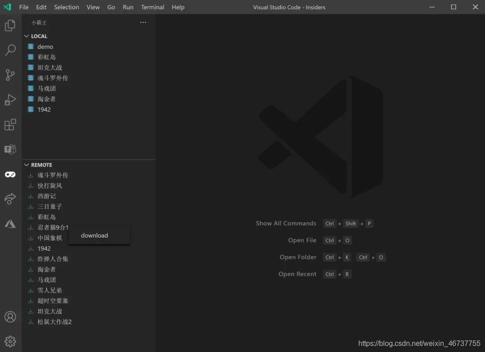Click the Open File hint
The image size is (485, 352).
302,240
